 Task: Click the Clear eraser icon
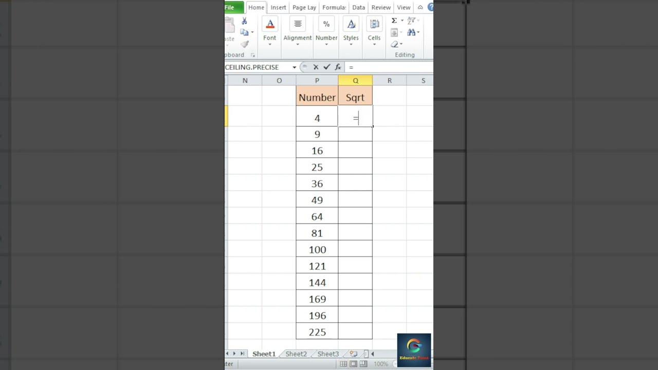[394, 44]
